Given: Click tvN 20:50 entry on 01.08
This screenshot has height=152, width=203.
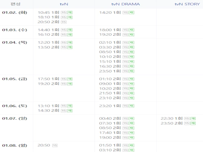Looking at the screenshot, I should (x=48, y=146).
